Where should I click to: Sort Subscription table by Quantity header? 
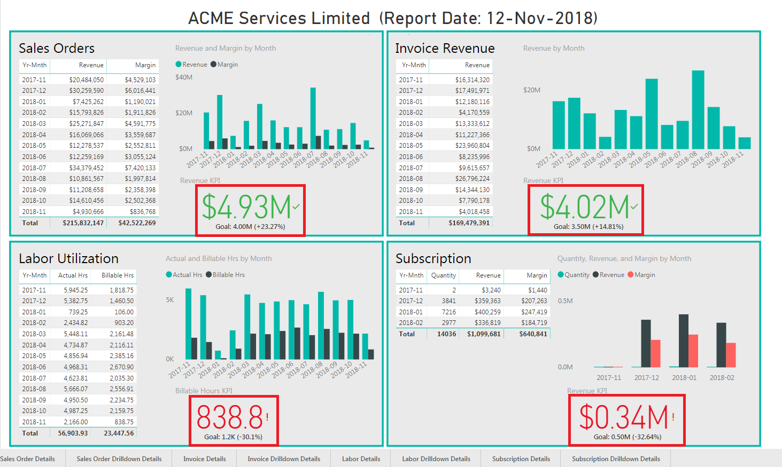[x=444, y=275]
